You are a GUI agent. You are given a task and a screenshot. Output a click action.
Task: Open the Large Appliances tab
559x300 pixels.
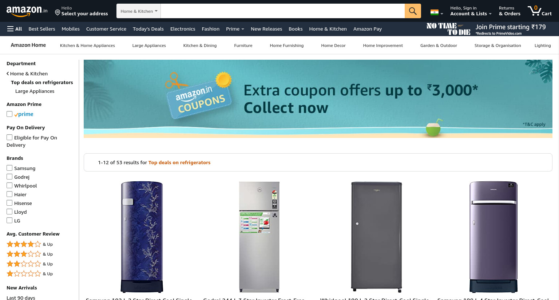[x=149, y=46]
